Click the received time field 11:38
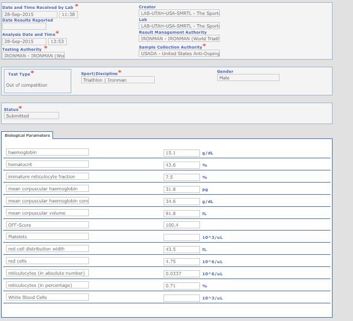353x321 pixels. pos(69,14)
